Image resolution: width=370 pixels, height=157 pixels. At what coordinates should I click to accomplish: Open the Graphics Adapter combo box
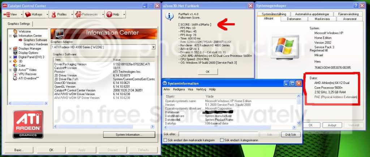(x=103, y=47)
